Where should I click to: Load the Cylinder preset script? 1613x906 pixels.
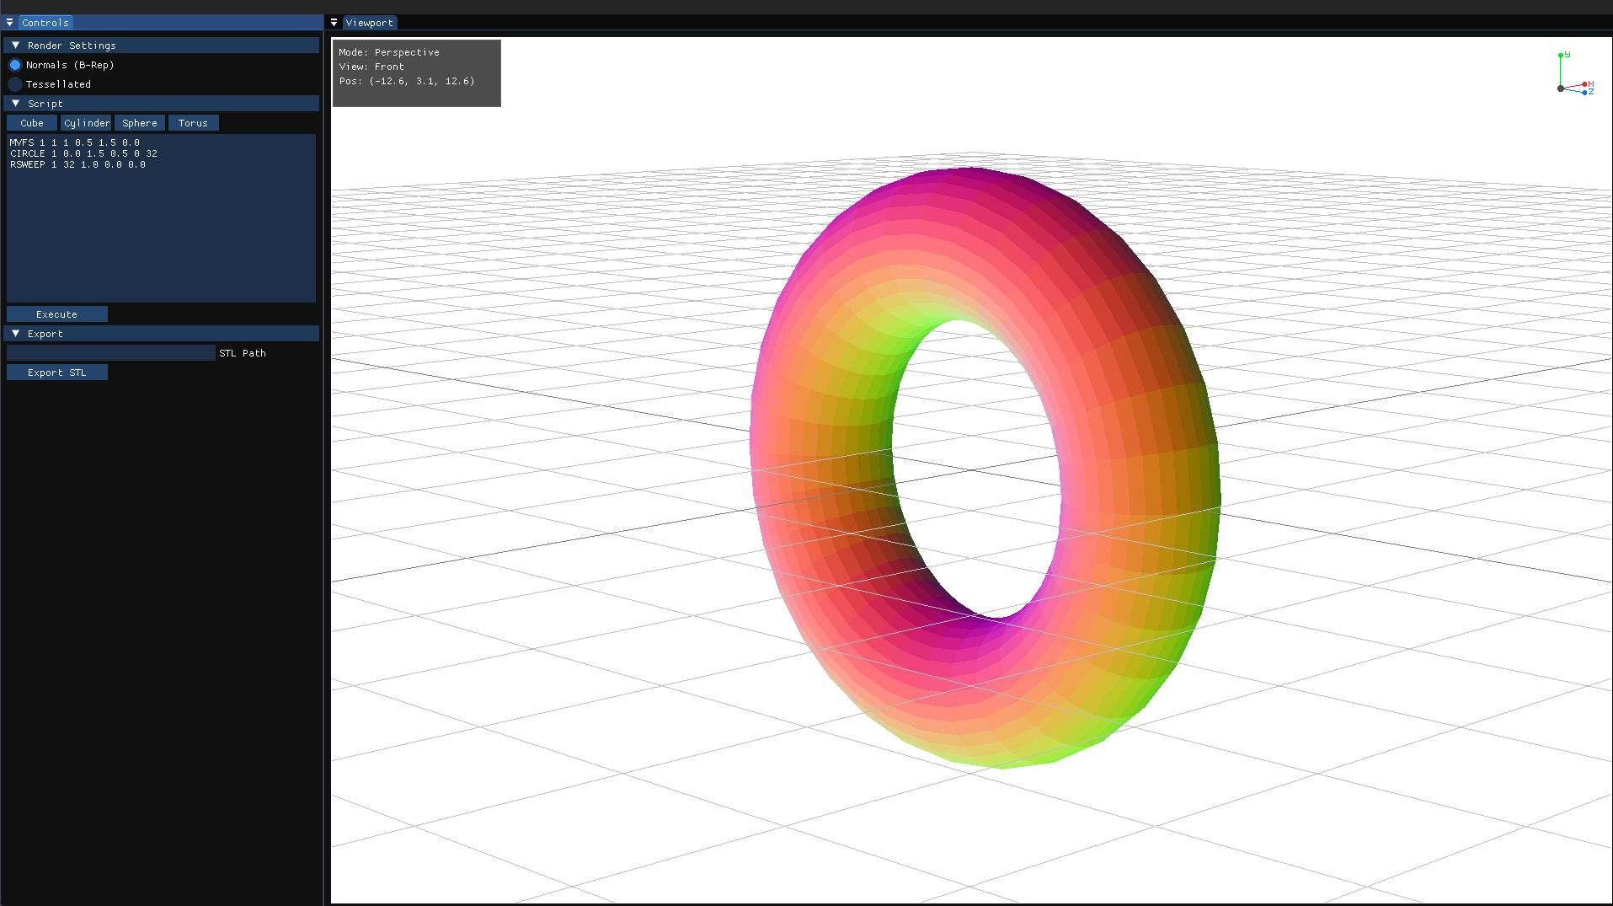[86, 123]
